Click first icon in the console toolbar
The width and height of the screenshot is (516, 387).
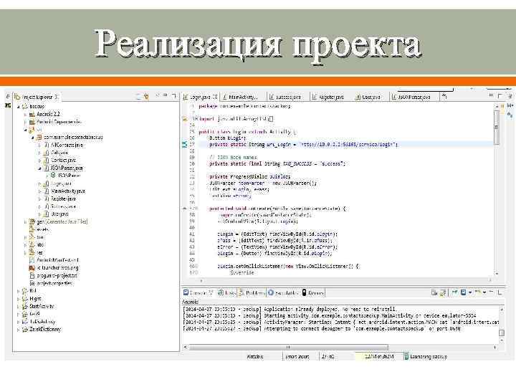coord(434,292)
